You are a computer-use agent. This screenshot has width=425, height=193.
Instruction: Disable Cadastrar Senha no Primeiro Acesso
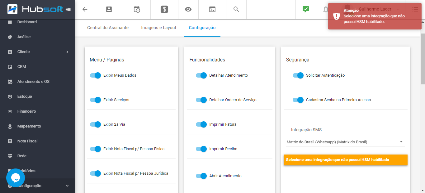(298, 100)
